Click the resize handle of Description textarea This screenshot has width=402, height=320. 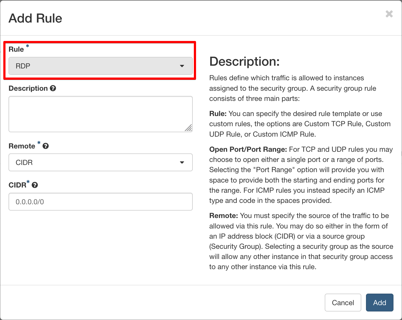(x=189, y=128)
